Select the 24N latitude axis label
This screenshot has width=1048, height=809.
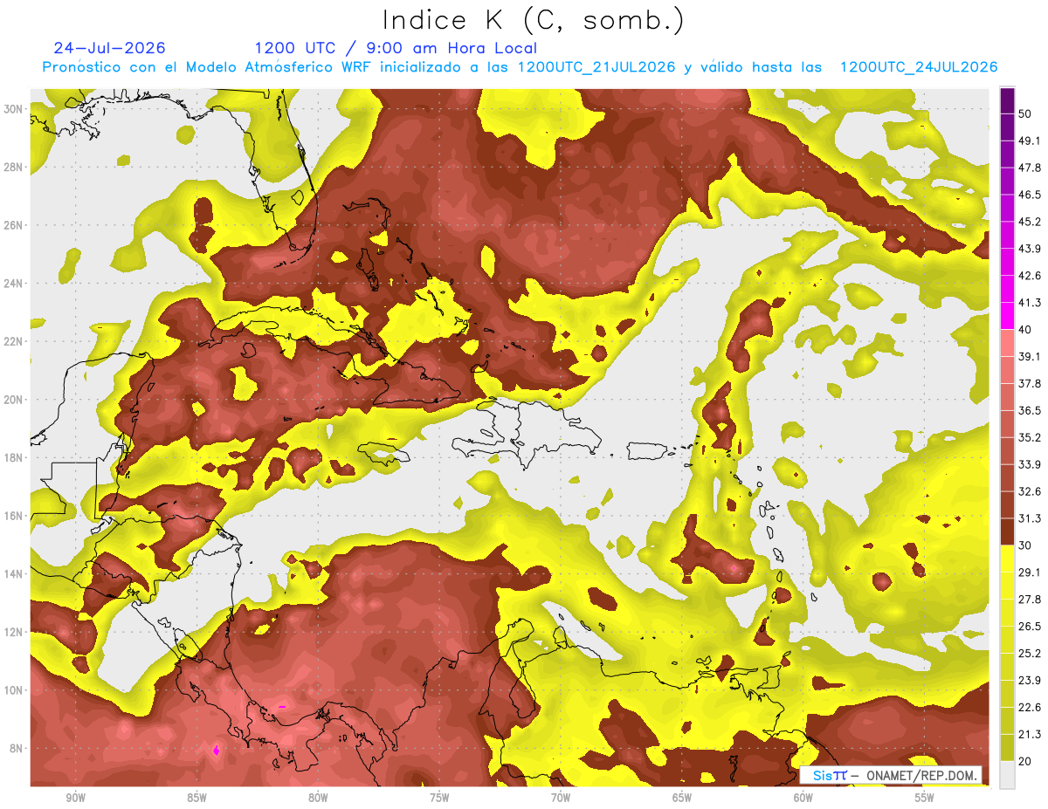[14, 283]
